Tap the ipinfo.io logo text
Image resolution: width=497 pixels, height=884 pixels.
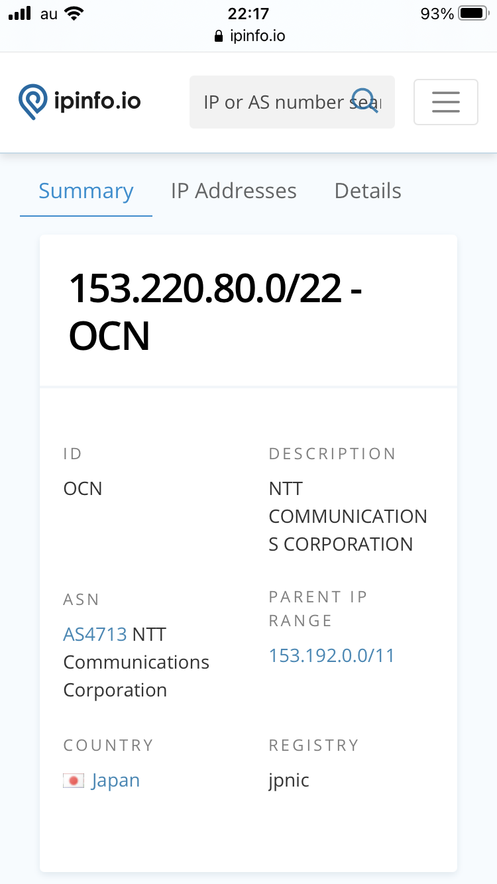point(97,101)
